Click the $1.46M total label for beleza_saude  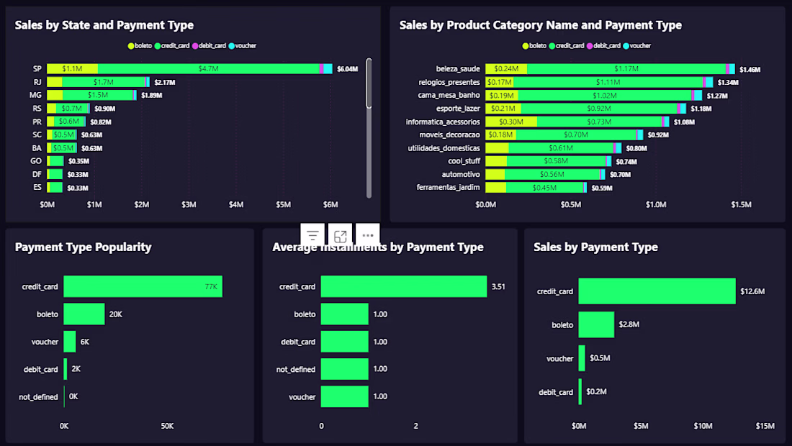750,70
